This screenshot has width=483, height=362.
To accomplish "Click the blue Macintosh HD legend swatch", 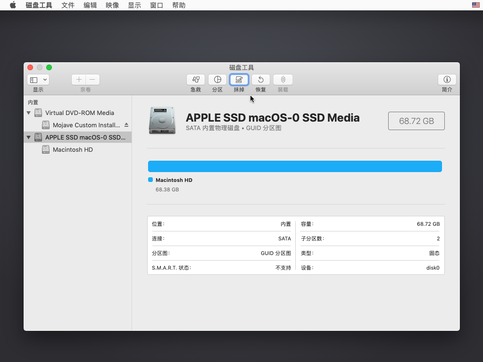I will (150, 180).
